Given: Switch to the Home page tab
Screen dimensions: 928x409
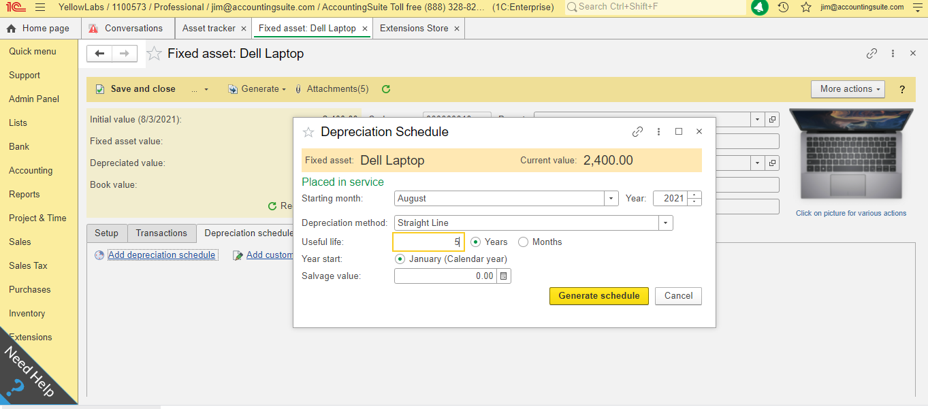Looking at the screenshot, I should 38,29.
